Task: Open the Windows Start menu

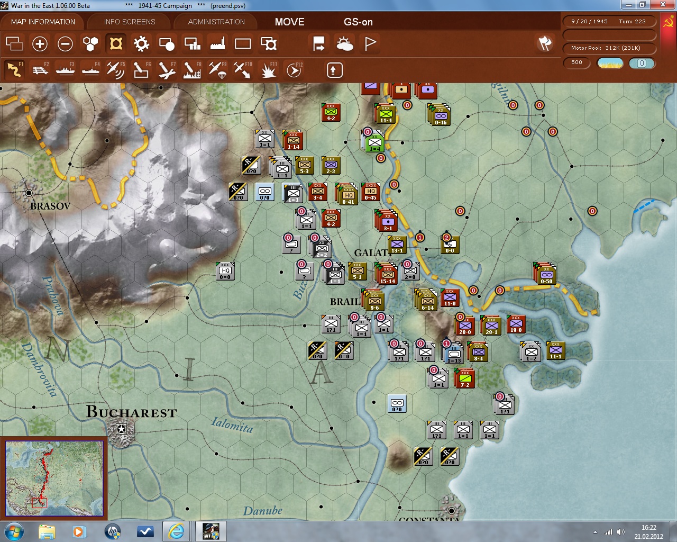Action: (14, 531)
